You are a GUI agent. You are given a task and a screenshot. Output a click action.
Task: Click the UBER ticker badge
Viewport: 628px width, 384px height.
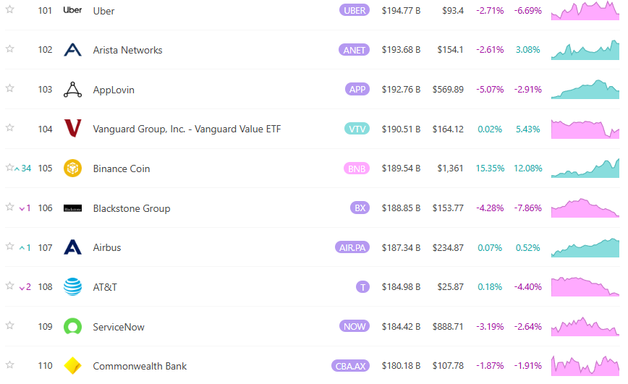[354, 10]
